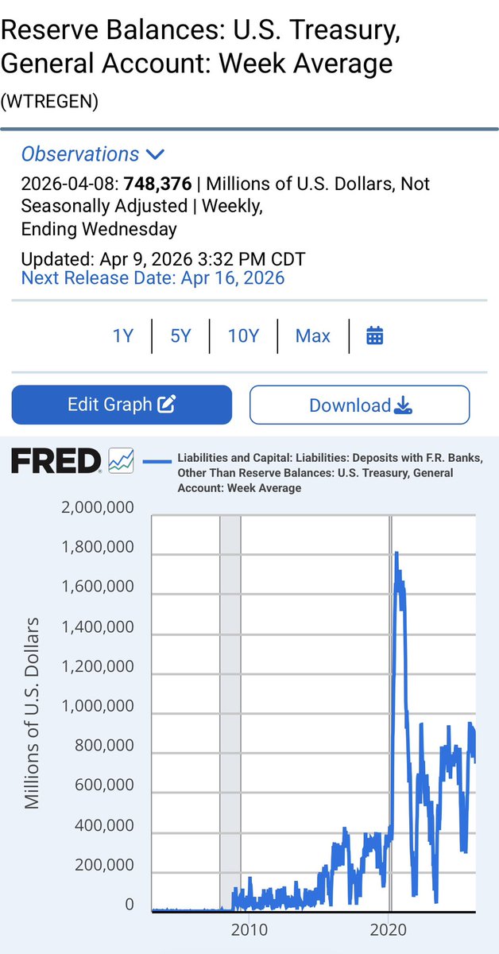The width and height of the screenshot is (499, 954).
Task: Click the pencil icon in Edit Graph
Action: coord(167,405)
